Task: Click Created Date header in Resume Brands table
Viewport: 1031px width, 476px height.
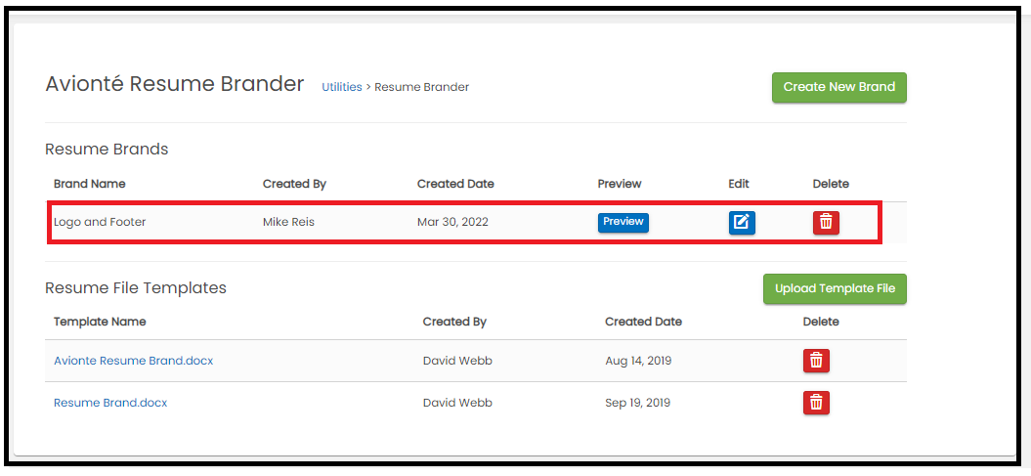Action: tap(455, 184)
